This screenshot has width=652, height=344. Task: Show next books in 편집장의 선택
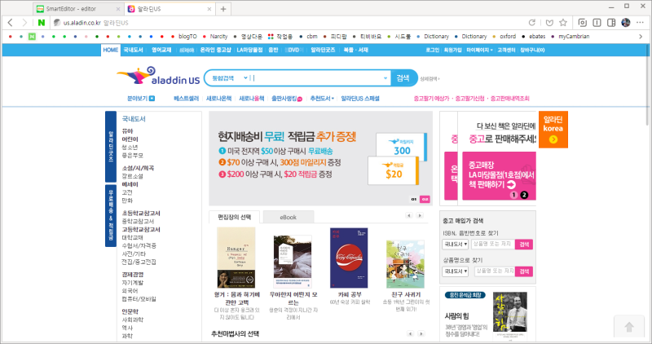420,215
